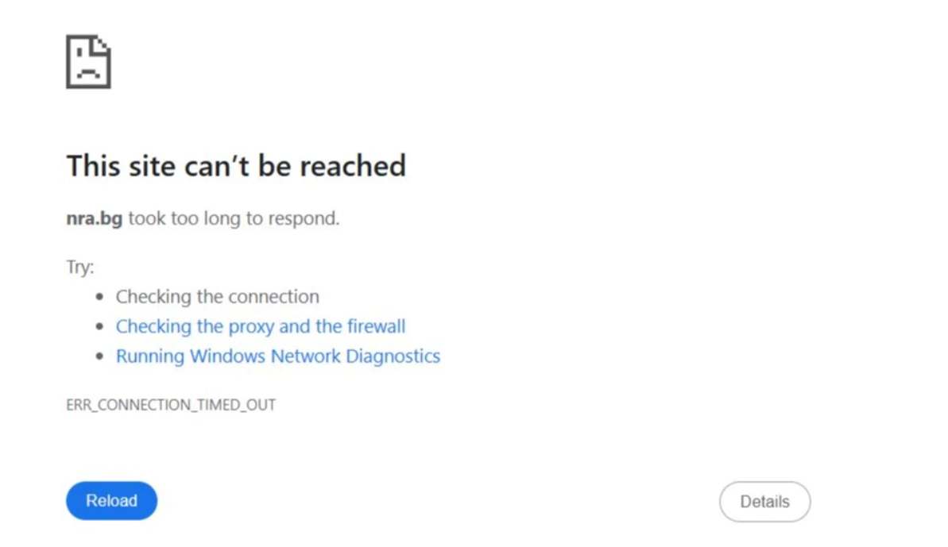This screenshot has height=547, width=948.
Task: Click the Try: label
Action: (79, 267)
